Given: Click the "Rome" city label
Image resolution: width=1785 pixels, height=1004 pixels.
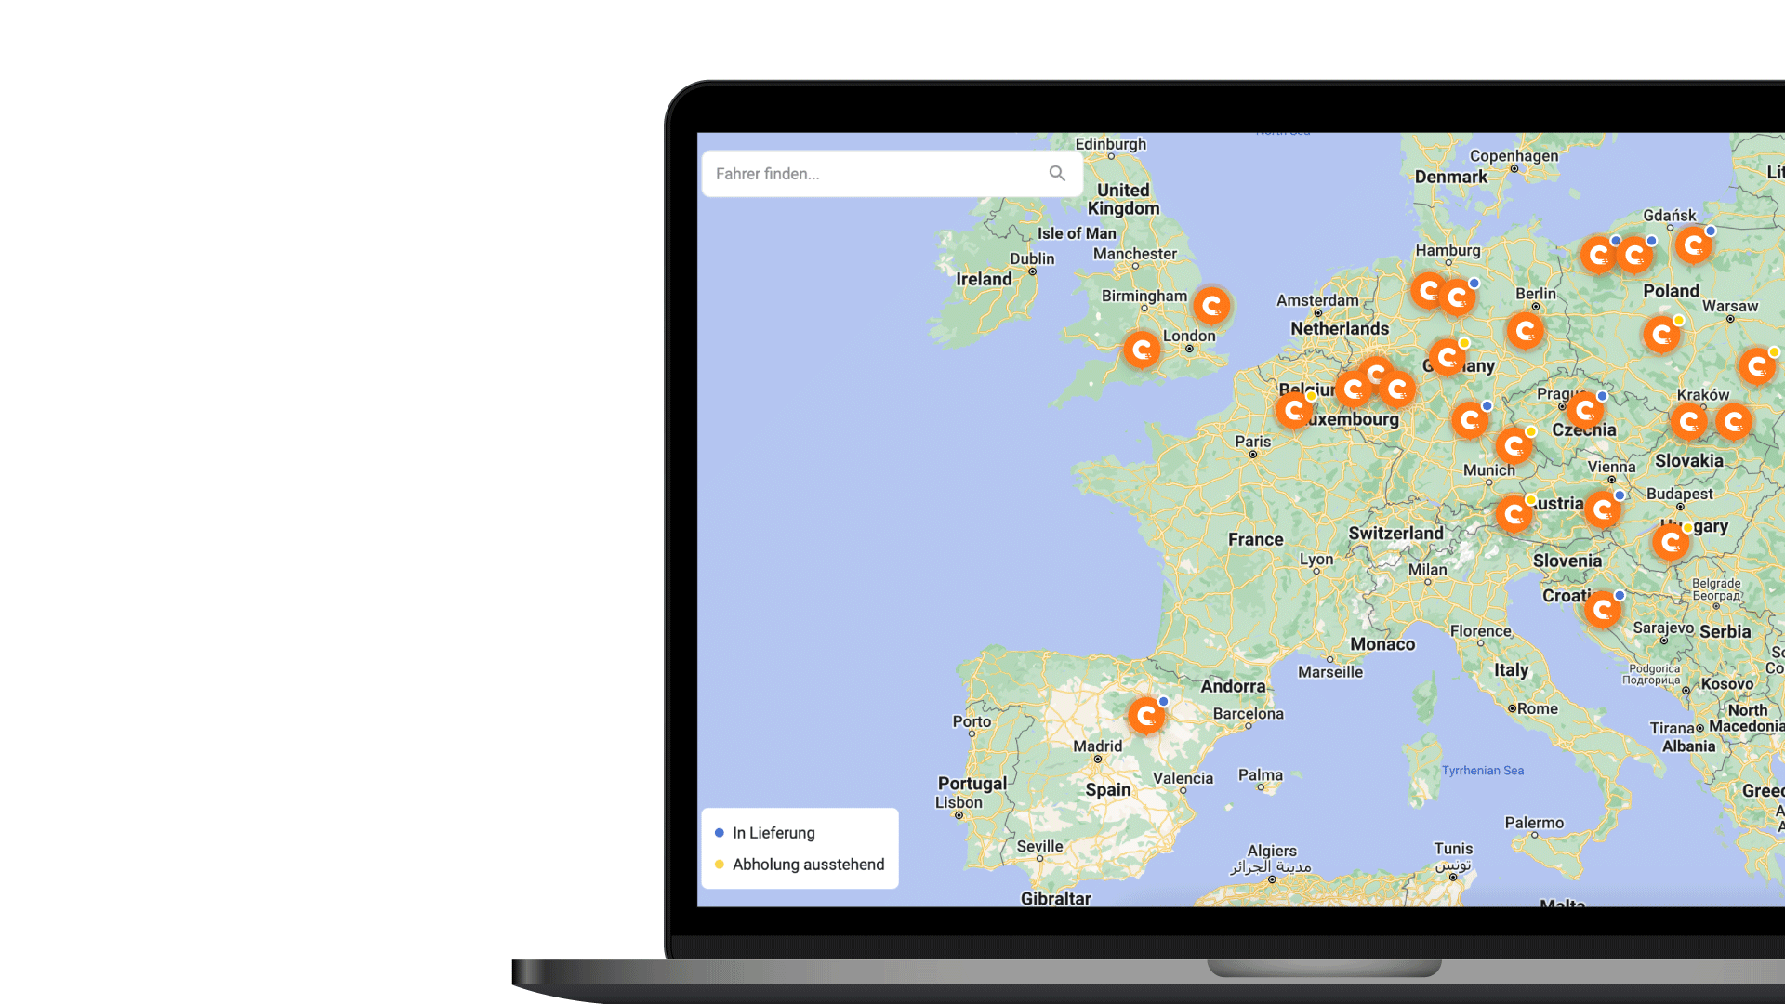Looking at the screenshot, I should (1538, 708).
